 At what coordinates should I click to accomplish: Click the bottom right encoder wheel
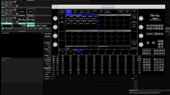[141, 45]
